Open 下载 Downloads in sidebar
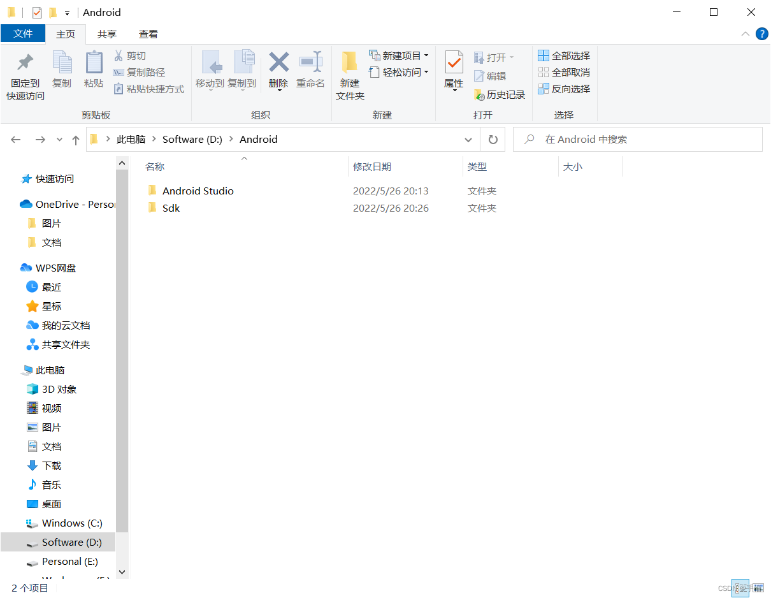 click(x=52, y=466)
